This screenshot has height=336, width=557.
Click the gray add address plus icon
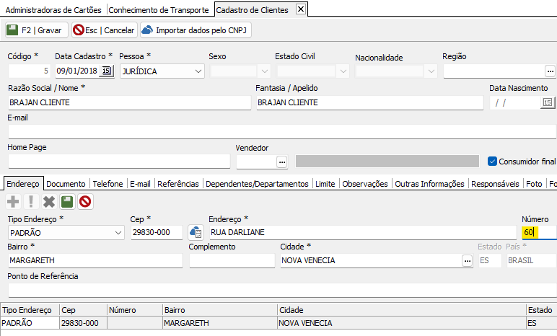pos(13,202)
